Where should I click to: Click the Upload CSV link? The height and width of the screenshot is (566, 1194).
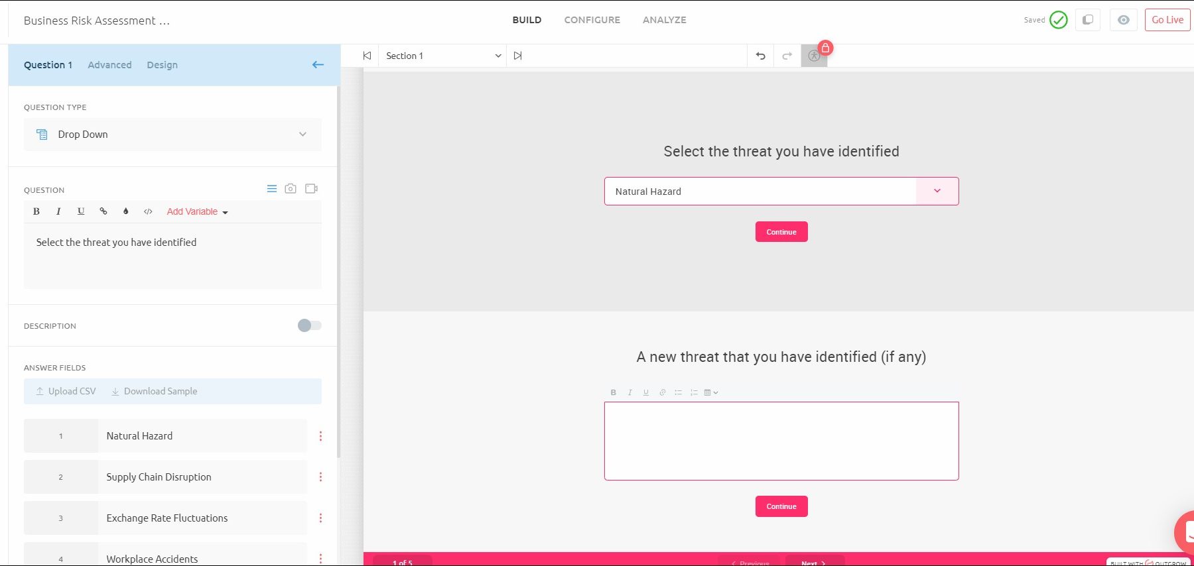tap(66, 391)
